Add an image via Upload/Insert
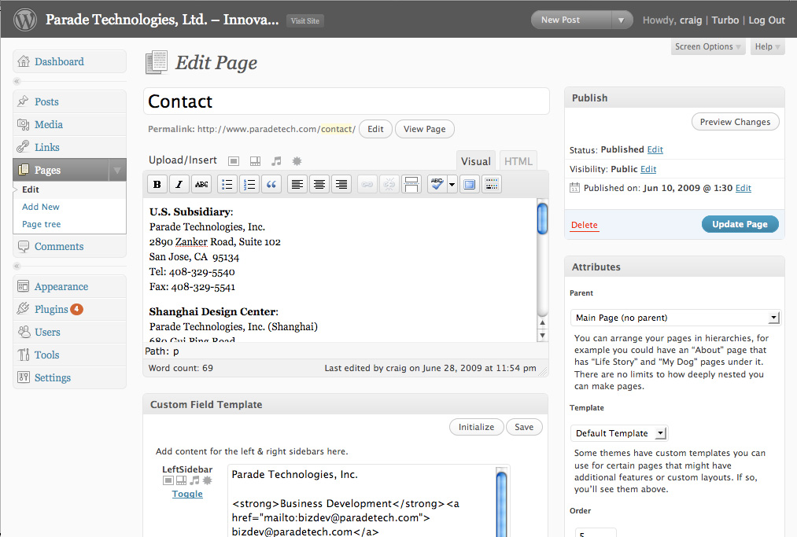Viewport: 797px width, 537px height. pyautogui.click(x=234, y=161)
